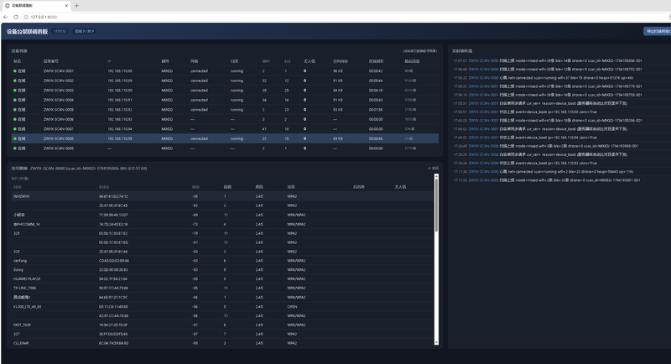The image size is (671, 364).
Task: Open ZWYX-SCAN-0007 link in 17:48:28 log entry
Action: (484, 121)
